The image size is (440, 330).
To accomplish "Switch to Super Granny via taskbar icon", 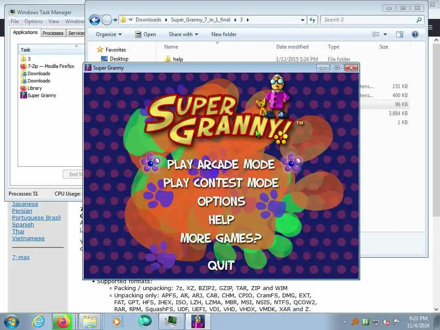I will click(198, 321).
